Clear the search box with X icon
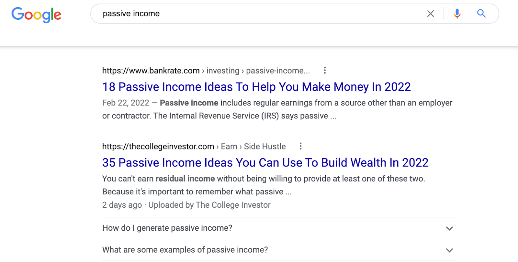The width and height of the screenshot is (518, 262). pos(430,14)
